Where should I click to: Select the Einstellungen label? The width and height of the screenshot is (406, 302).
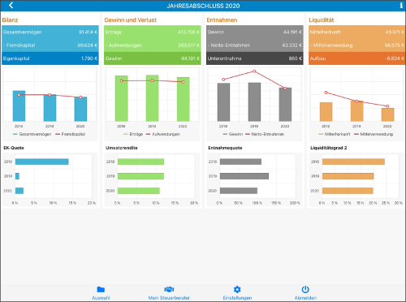(x=237, y=298)
